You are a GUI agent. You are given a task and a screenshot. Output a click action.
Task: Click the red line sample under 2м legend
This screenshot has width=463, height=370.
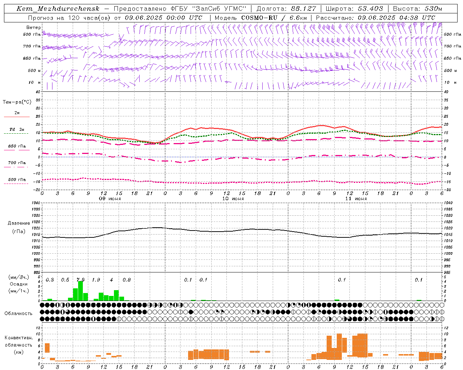click(17, 117)
